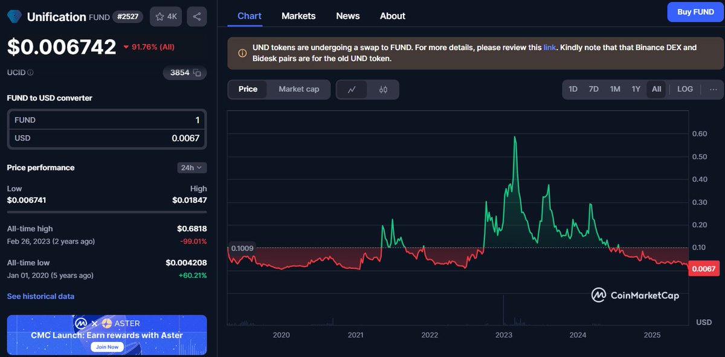Viewport: 725px width, 357px height.
Task: Add FUND to watchlist via star button
Action: (x=166, y=17)
